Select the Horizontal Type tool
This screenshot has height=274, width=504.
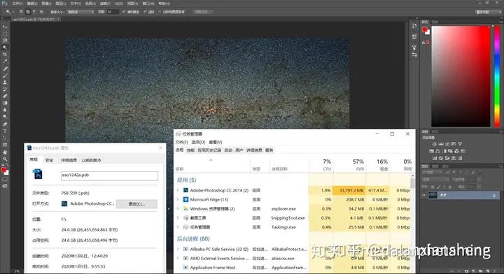4,131
